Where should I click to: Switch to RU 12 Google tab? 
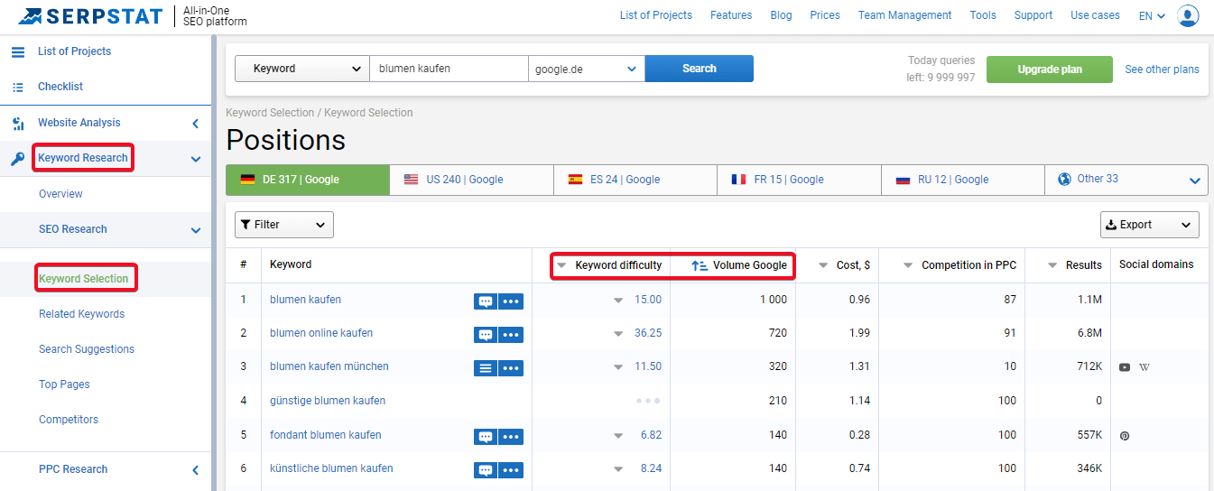coord(962,180)
